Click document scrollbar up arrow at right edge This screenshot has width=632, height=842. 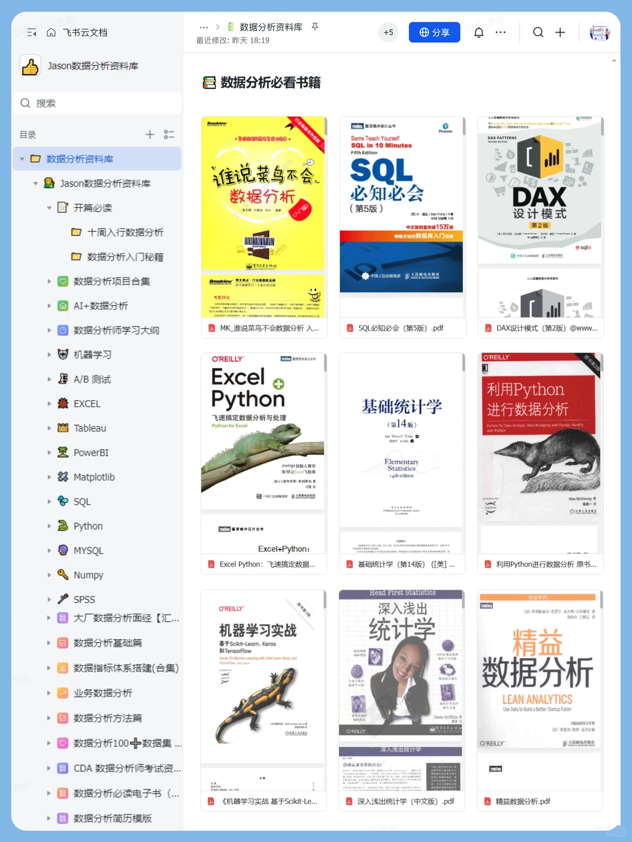pos(614,61)
